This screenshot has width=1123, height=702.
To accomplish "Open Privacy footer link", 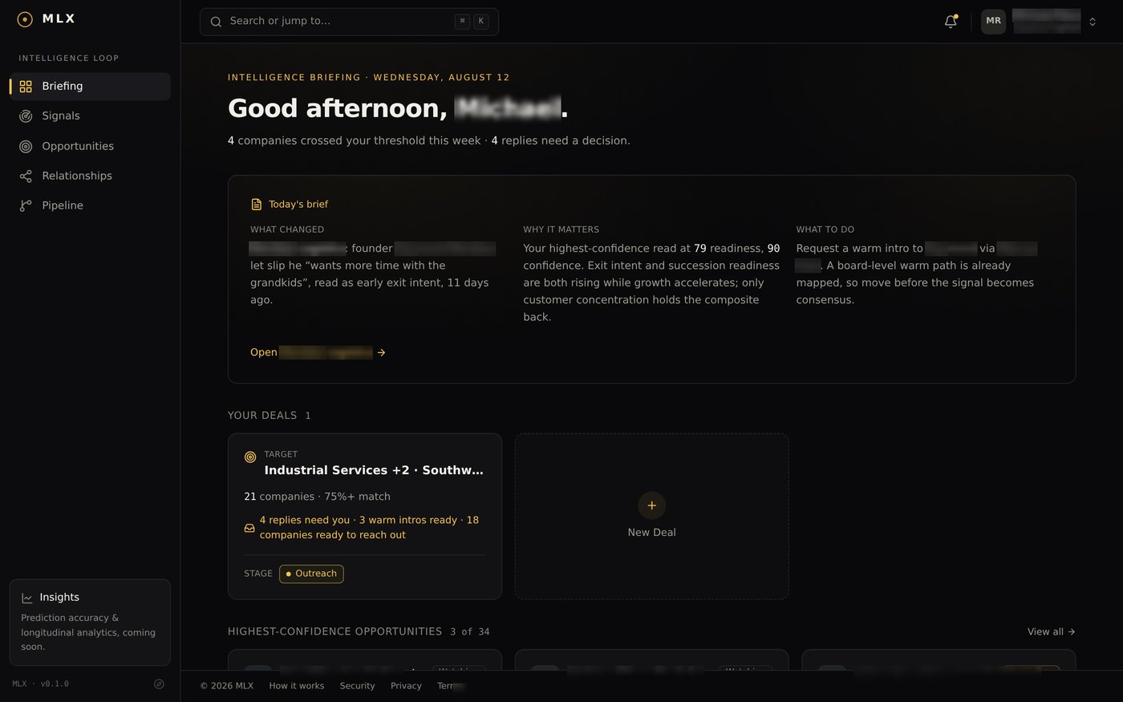I will tap(406, 686).
